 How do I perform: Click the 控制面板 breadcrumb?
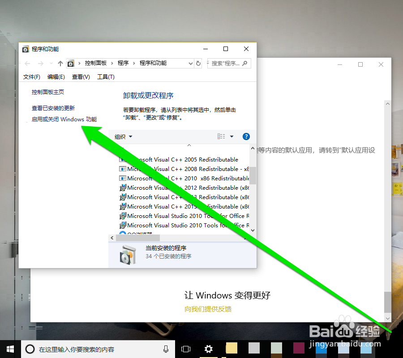click(x=96, y=63)
